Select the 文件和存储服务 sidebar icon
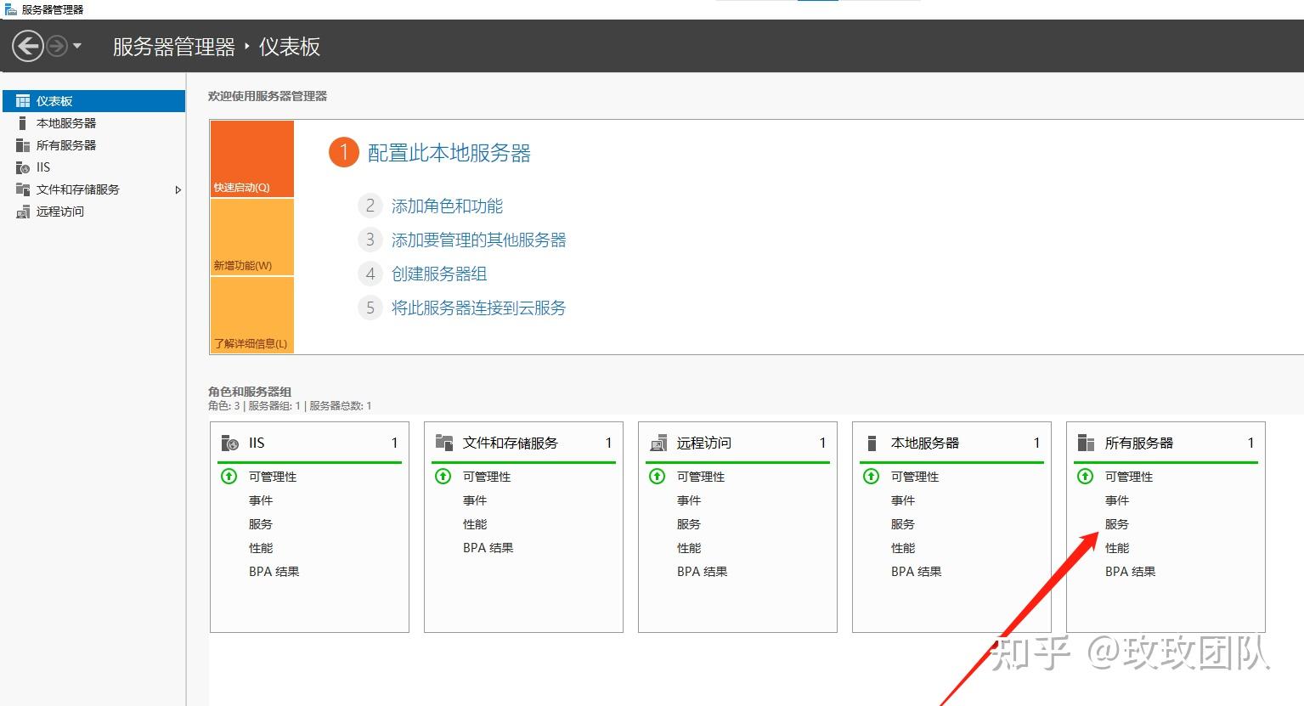 click(x=23, y=189)
